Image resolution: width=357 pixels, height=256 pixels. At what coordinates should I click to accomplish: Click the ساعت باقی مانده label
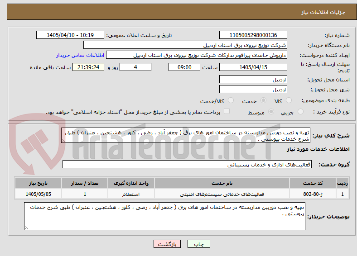point(50,67)
